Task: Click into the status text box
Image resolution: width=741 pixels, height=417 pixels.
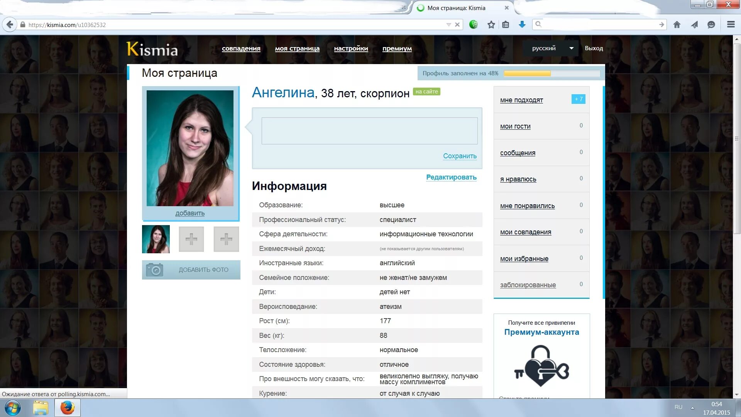Action: pos(369,131)
